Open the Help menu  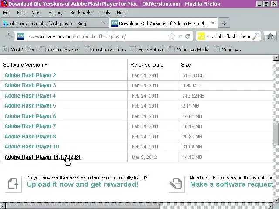[122, 13]
